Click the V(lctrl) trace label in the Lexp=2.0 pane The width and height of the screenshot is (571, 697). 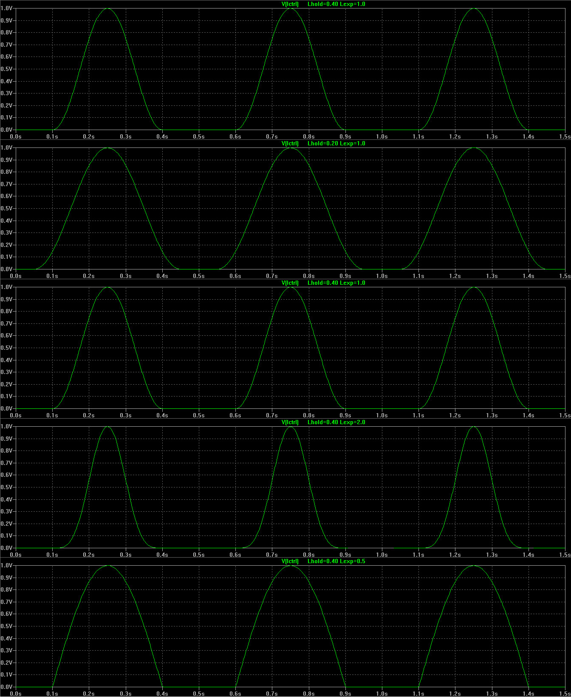(290, 422)
